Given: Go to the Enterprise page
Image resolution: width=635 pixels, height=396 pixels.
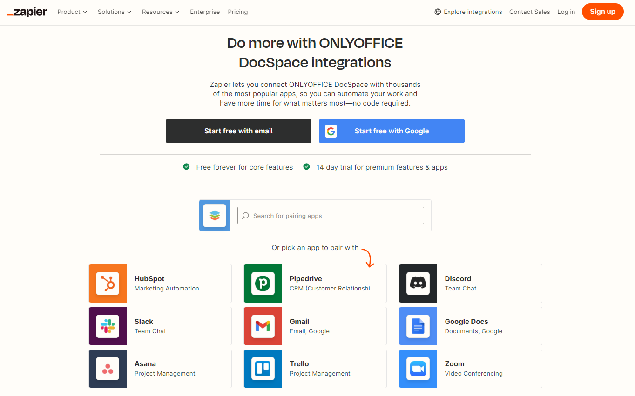Looking at the screenshot, I should (205, 12).
